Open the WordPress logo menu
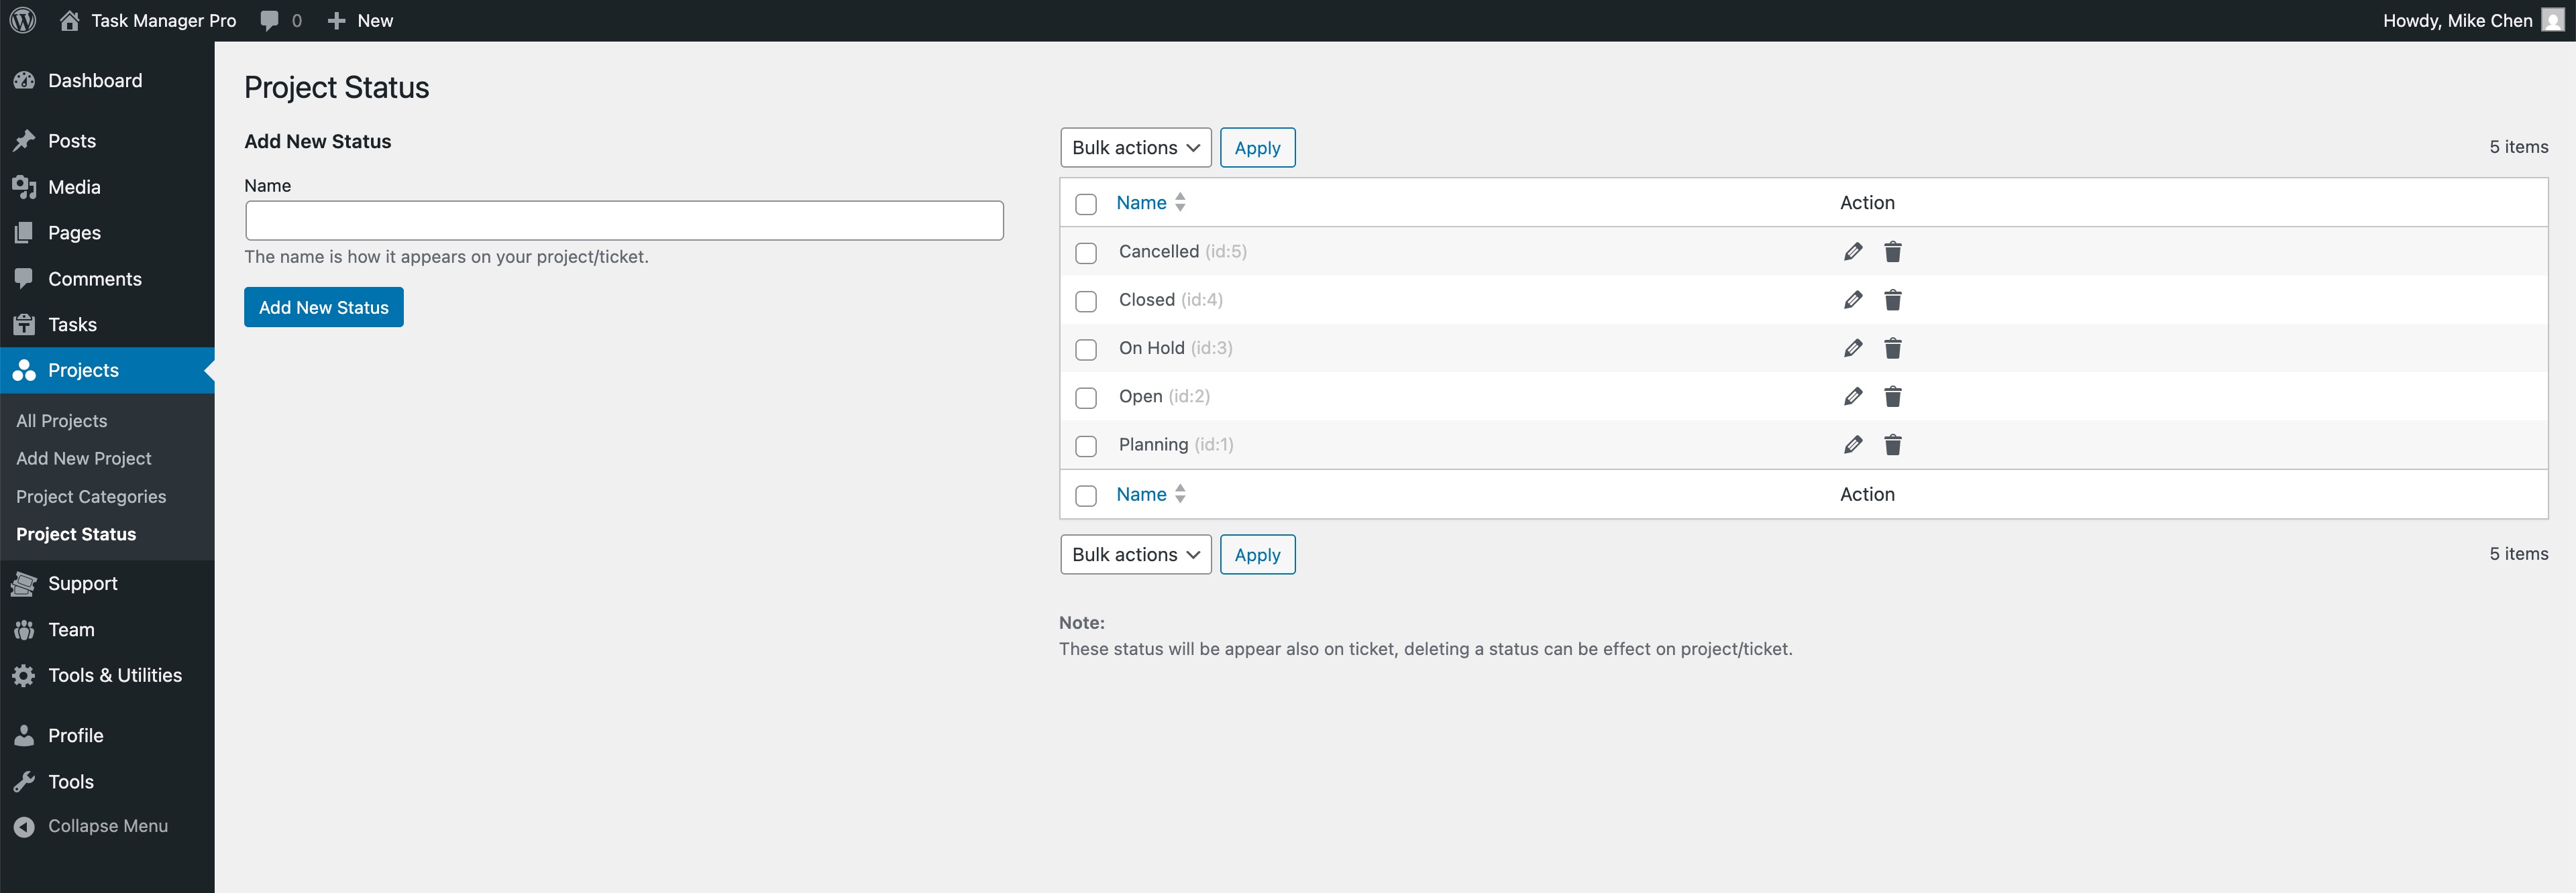Viewport: 2576px width, 893px height. click(x=22, y=20)
